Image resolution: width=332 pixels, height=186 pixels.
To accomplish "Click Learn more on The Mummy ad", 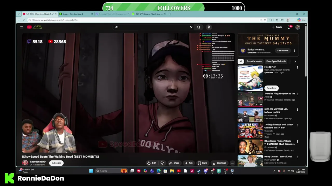I will pyautogui.click(x=283, y=51).
